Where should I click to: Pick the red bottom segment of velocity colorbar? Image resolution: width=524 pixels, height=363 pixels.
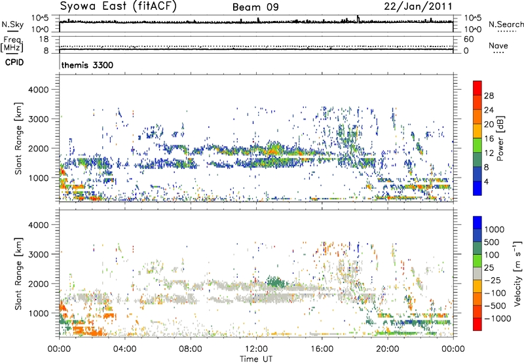[x=477, y=324]
